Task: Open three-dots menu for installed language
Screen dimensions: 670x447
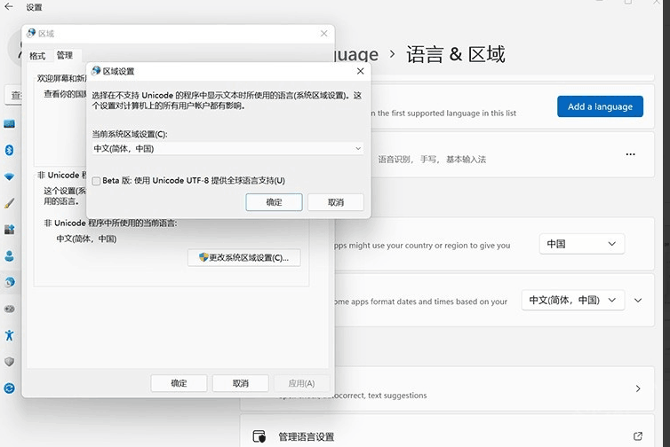Action: [630, 154]
